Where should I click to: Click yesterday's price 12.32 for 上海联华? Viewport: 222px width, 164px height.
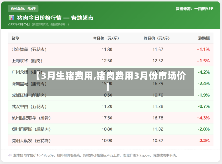[x=158, y=61]
